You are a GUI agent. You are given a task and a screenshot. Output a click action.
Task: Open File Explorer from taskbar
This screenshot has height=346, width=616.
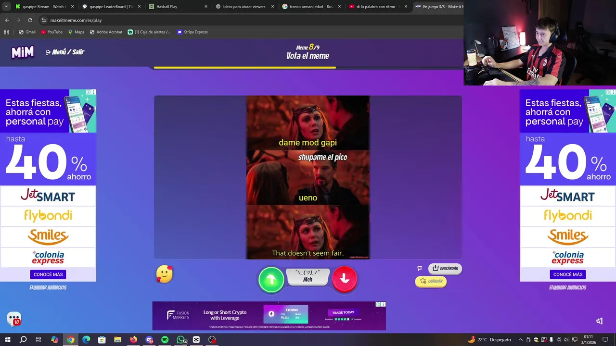click(117, 340)
